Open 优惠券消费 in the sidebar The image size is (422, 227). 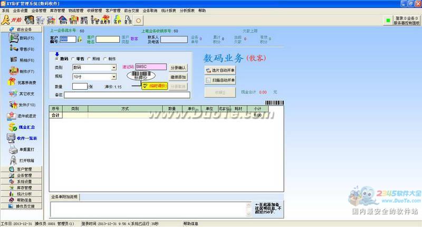point(22,82)
